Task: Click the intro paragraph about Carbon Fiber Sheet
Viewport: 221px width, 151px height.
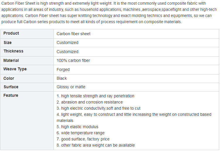Action: [x=109, y=13]
